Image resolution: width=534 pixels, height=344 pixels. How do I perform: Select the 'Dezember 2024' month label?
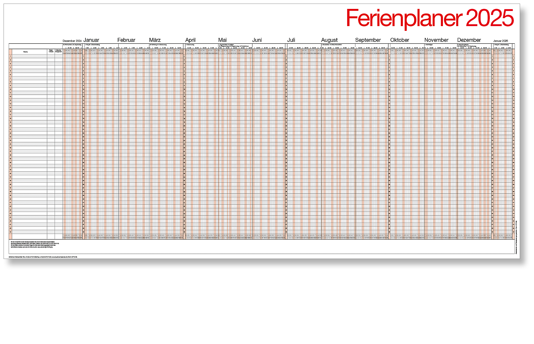pyautogui.click(x=72, y=41)
